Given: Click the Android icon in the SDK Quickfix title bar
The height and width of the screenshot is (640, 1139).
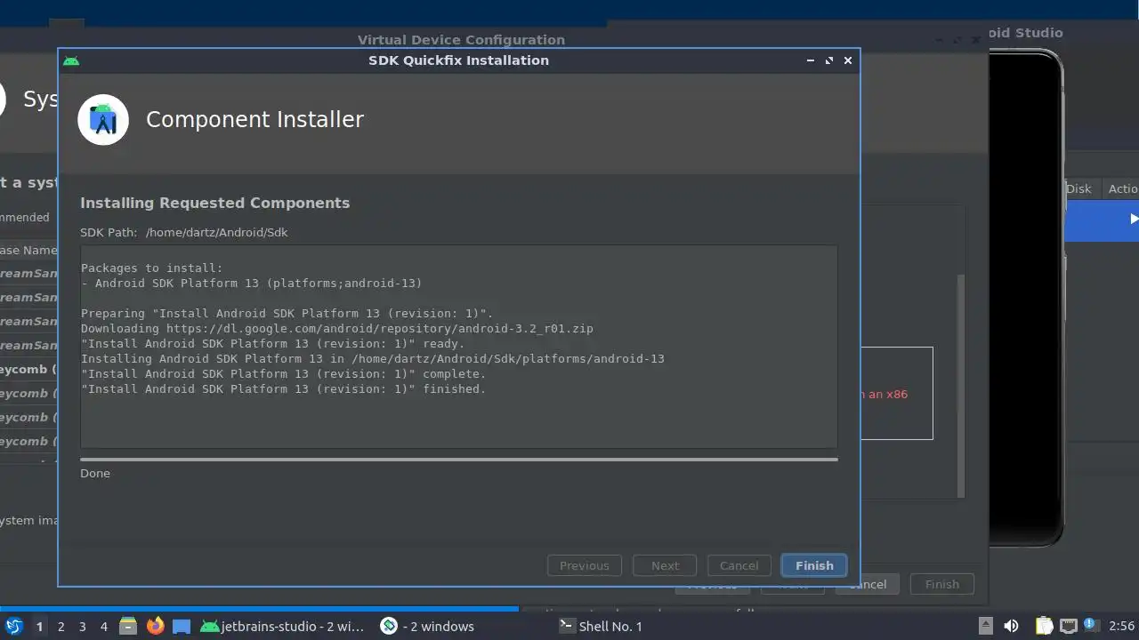Looking at the screenshot, I should [x=71, y=60].
